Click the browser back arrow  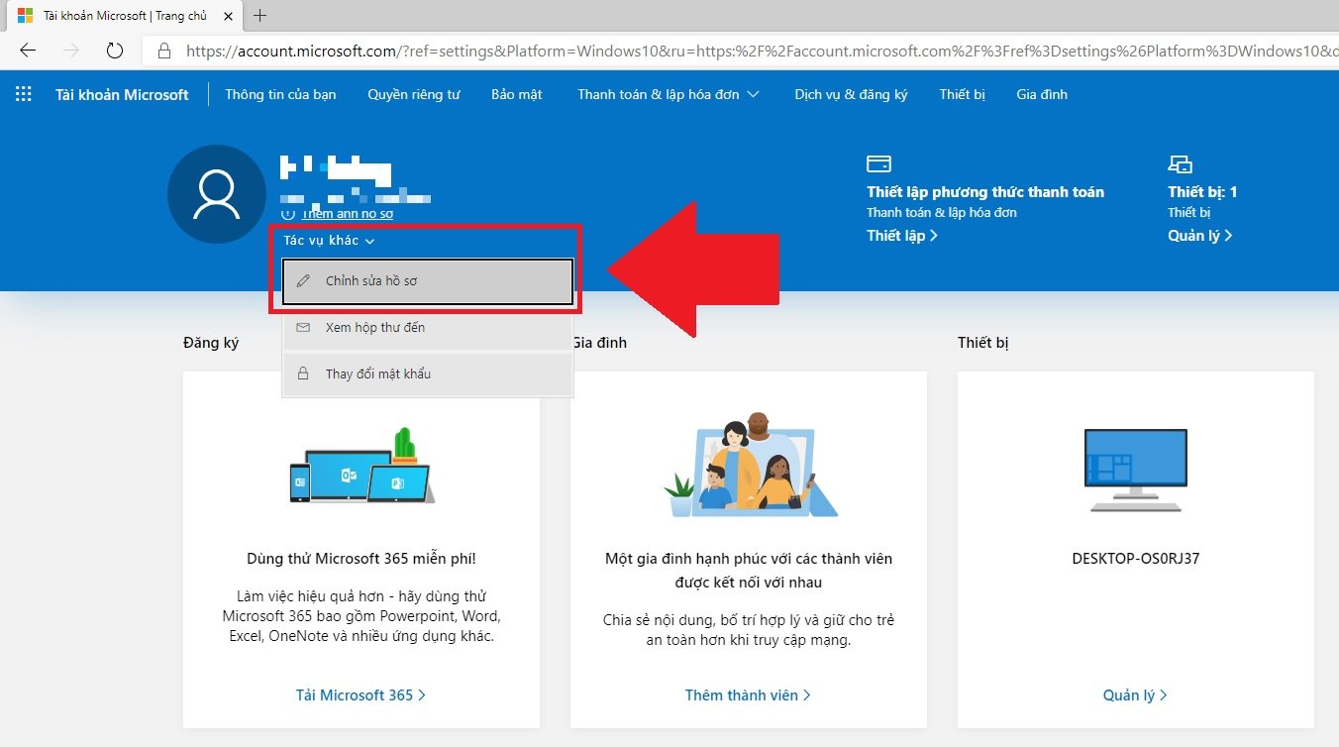pyautogui.click(x=28, y=51)
